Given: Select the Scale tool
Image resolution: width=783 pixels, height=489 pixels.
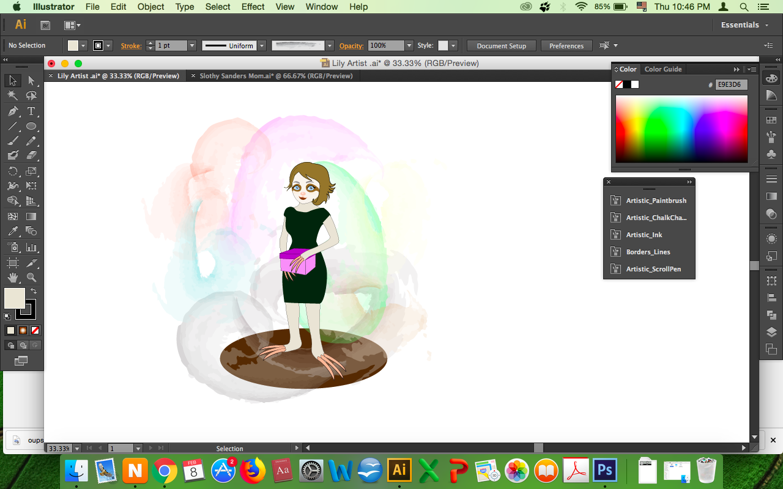Looking at the screenshot, I should click(x=31, y=171).
